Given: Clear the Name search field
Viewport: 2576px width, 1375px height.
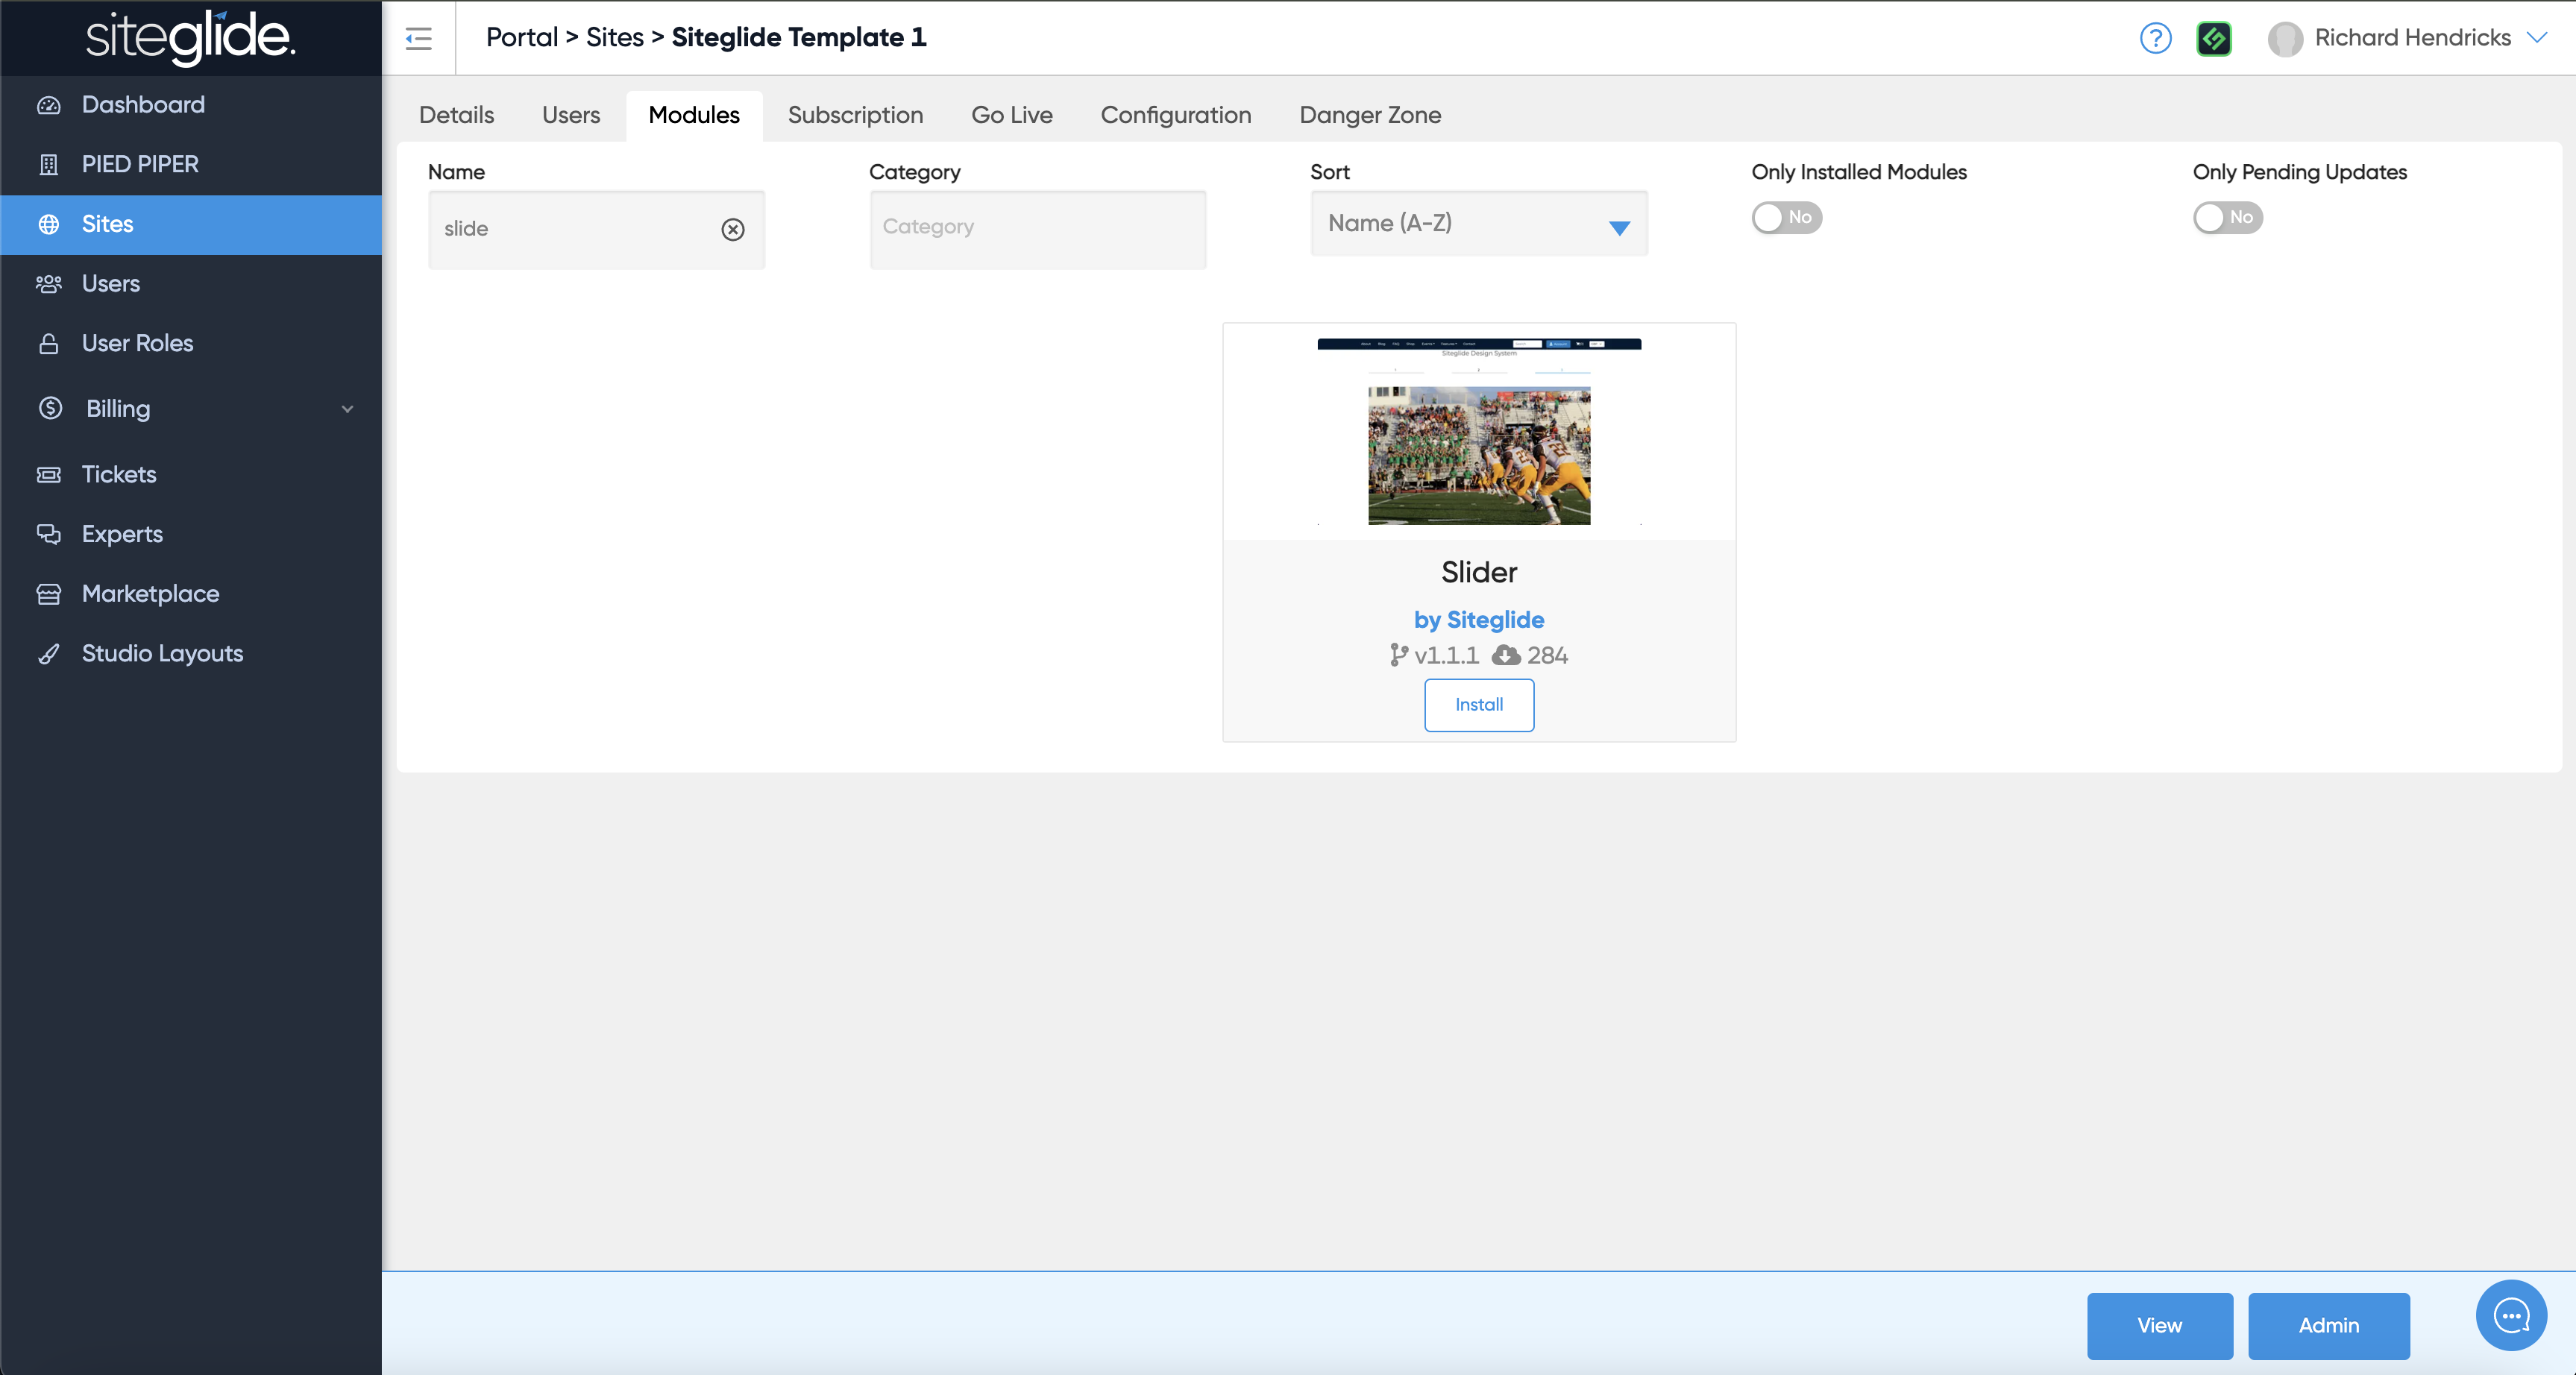Looking at the screenshot, I should coord(732,229).
